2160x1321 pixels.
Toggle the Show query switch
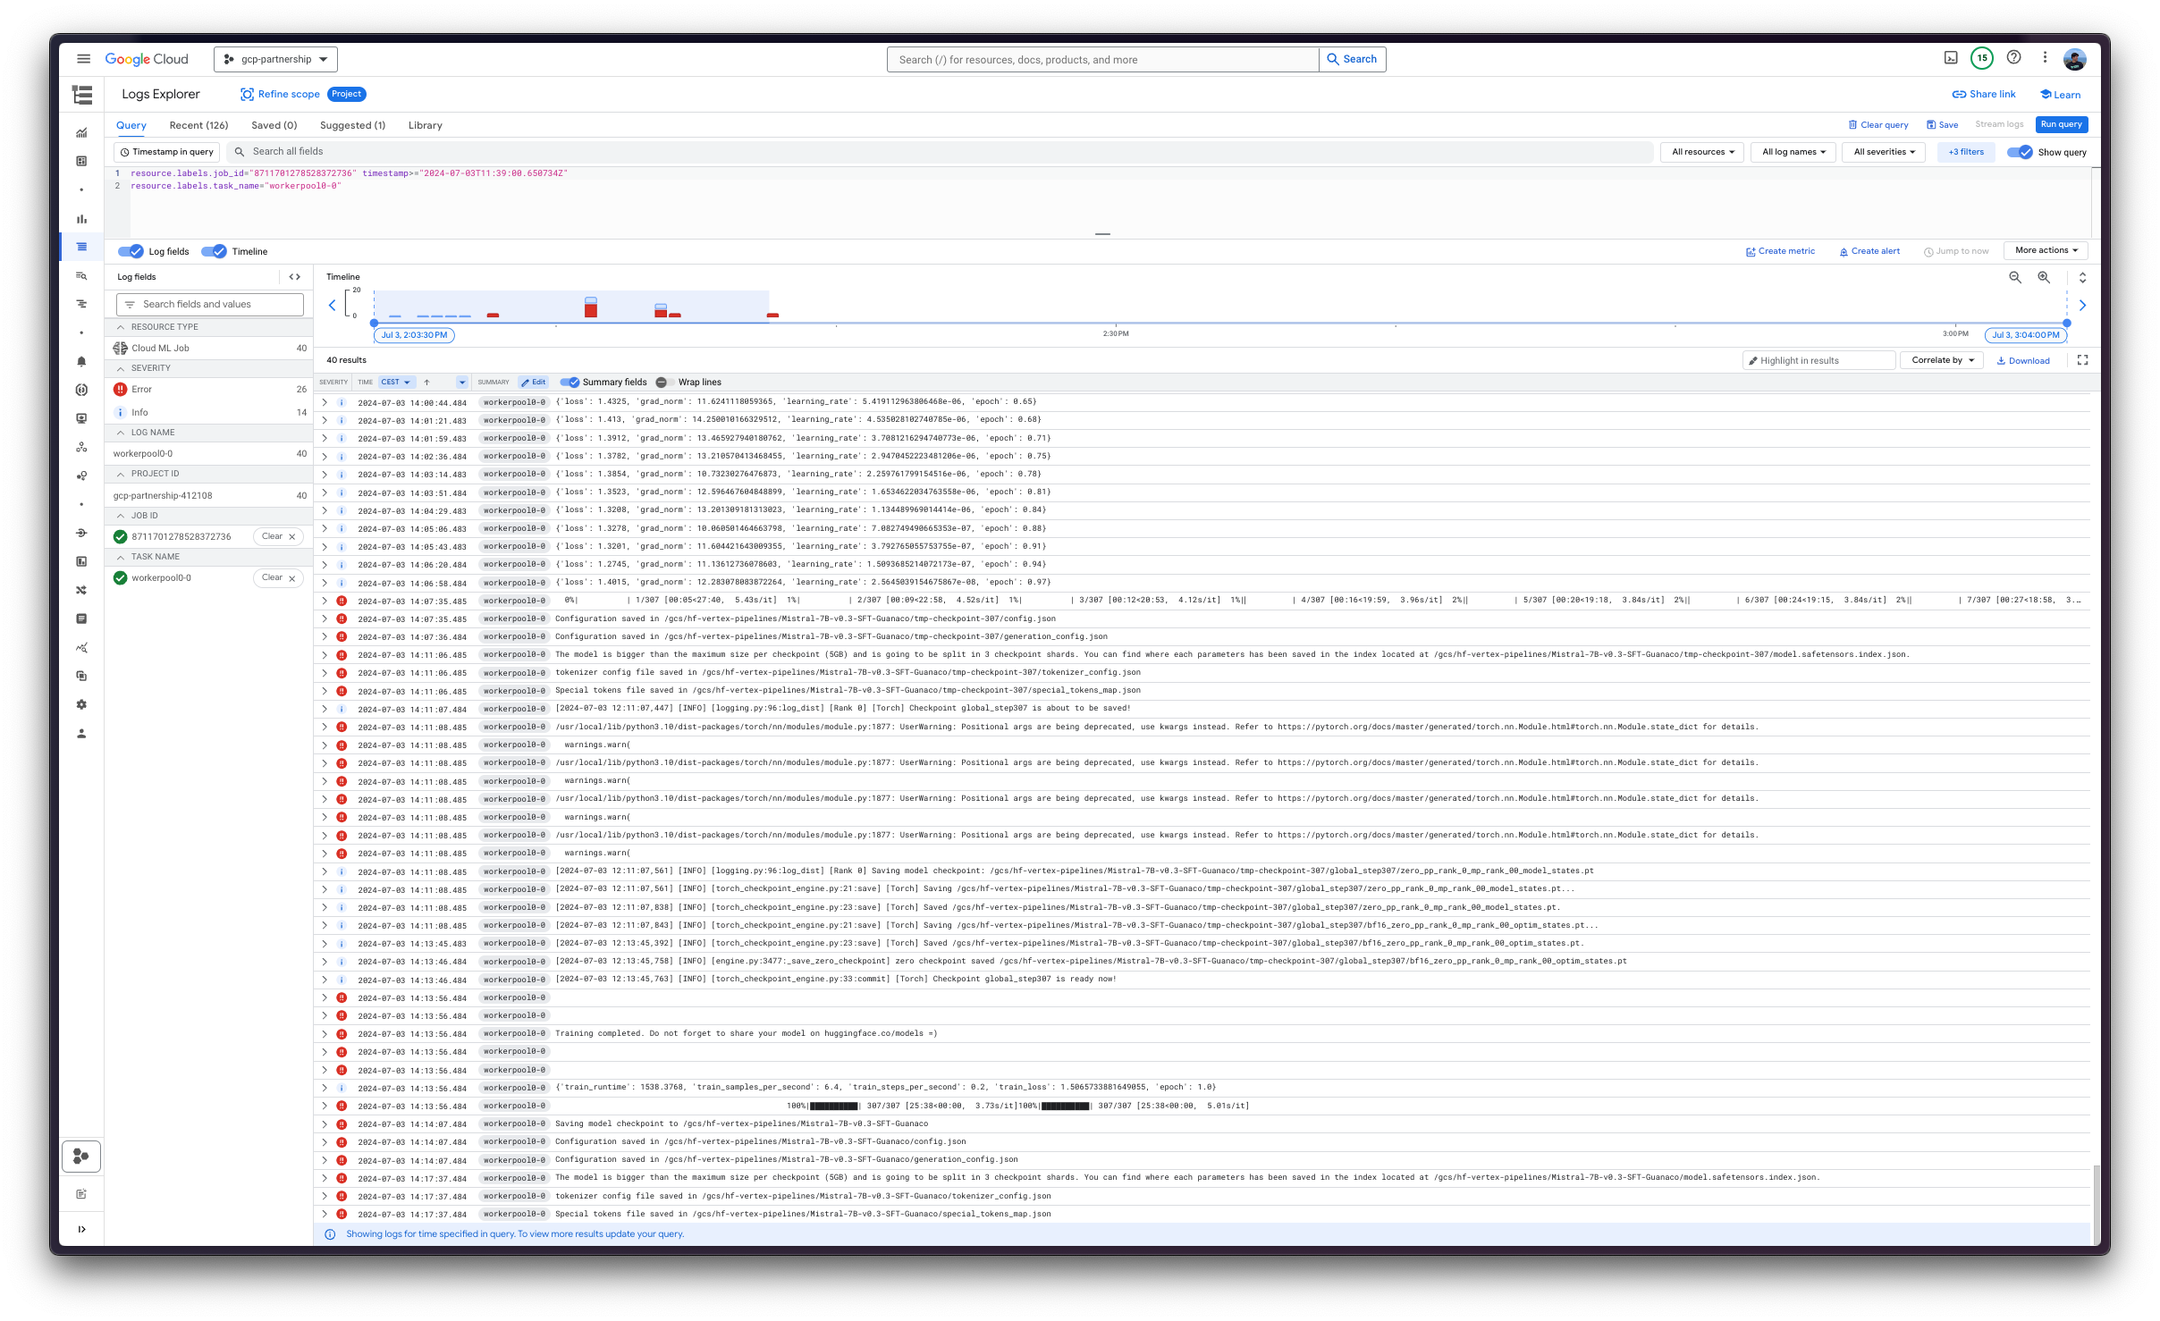pyautogui.click(x=2020, y=152)
